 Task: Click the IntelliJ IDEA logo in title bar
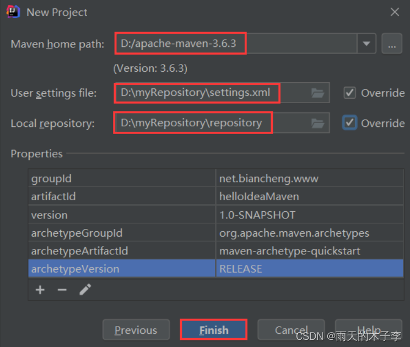pos(13,12)
